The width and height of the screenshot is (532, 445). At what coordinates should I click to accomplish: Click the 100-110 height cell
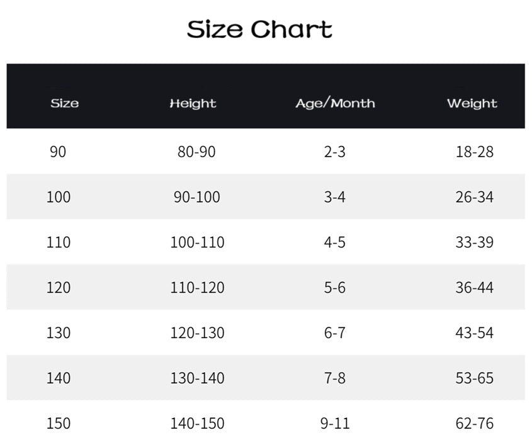(x=197, y=242)
